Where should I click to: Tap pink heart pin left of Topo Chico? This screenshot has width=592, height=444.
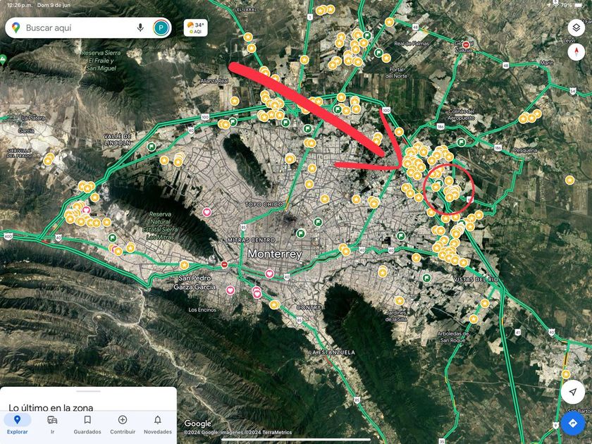tap(206, 212)
